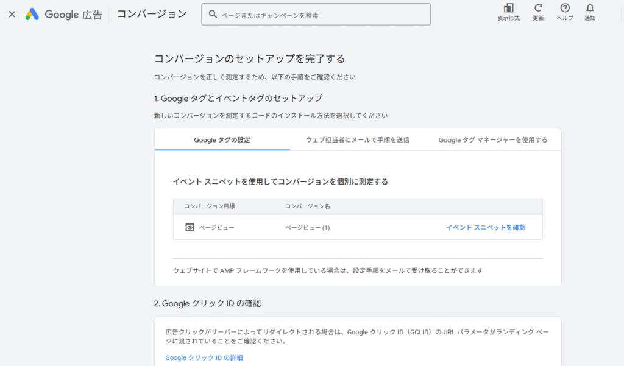Click the Google タグとイベントタグのセットアップ step heading
The height and width of the screenshot is (366, 624).
pos(241,97)
